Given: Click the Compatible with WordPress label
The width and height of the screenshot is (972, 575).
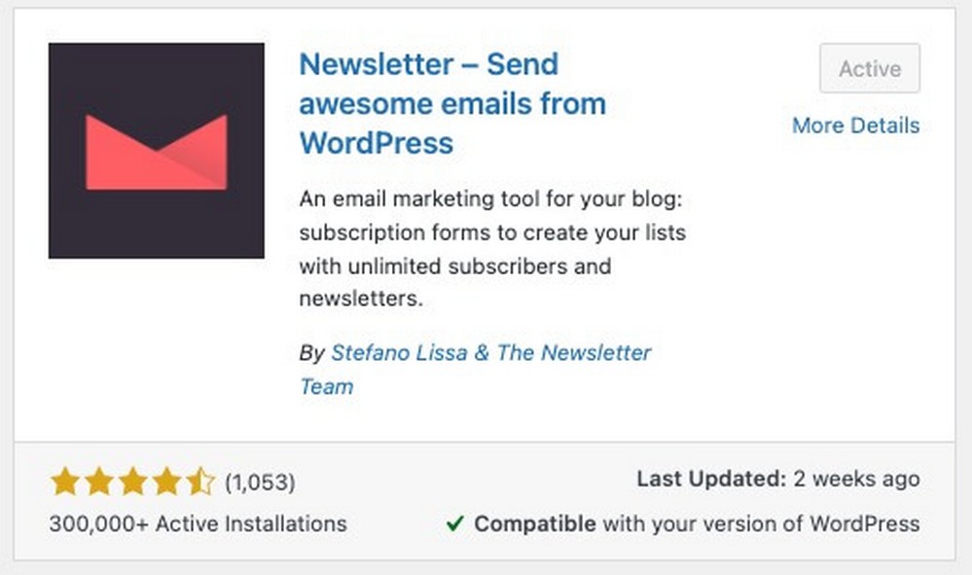Looking at the screenshot, I should point(693,523).
